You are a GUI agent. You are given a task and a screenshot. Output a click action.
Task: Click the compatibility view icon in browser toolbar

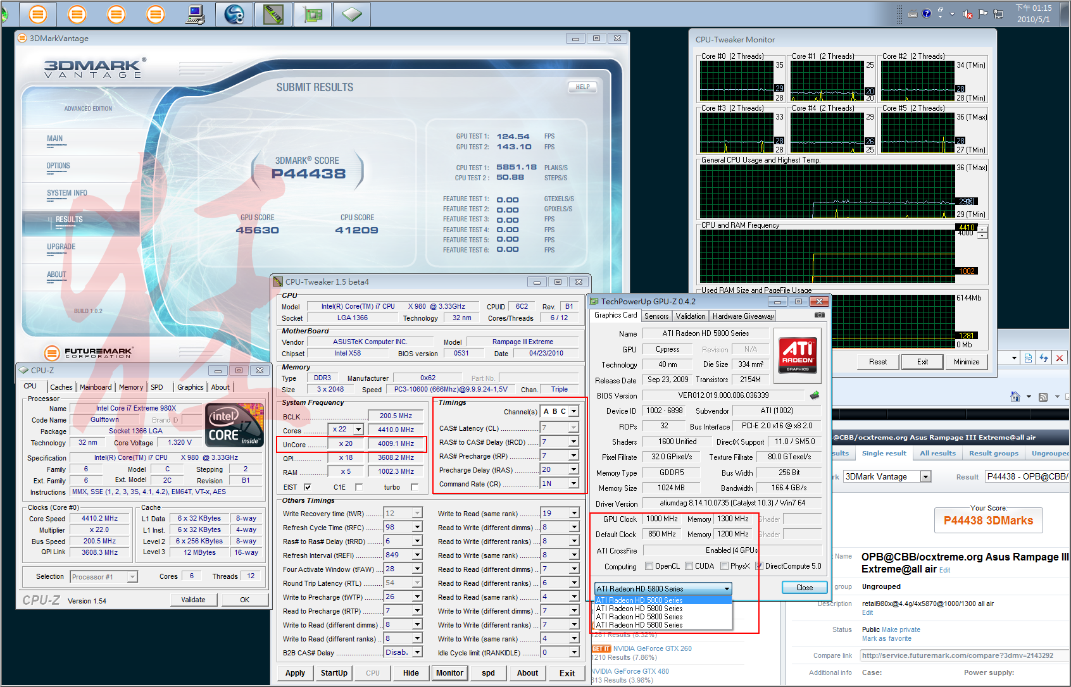pos(1028,358)
